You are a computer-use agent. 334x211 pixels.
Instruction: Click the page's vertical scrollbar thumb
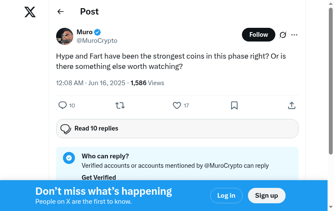[331, 81]
